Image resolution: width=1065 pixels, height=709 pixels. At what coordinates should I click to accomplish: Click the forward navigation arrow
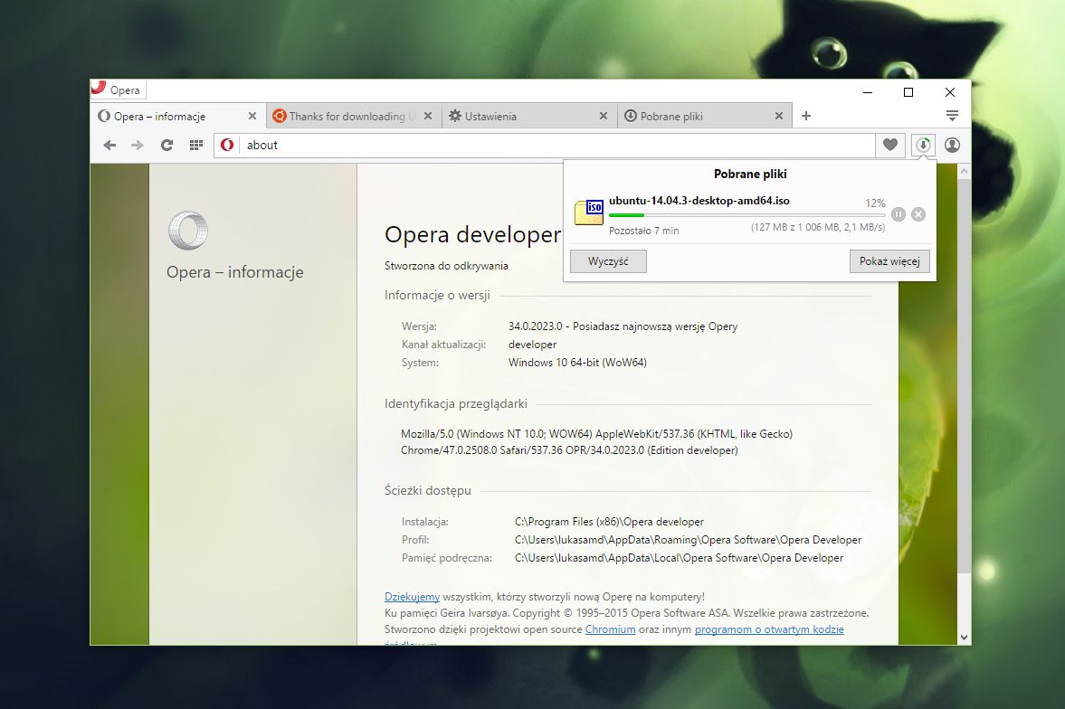click(x=138, y=145)
